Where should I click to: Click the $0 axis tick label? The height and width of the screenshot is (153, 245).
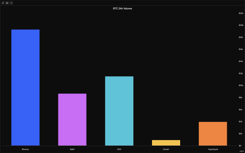(x=240, y=146)
